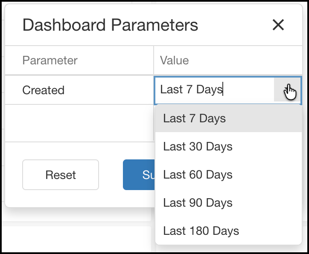The height and width of the screenshot is (254, 309).
Task: Select the Created parameter row label
Action: 44,90
